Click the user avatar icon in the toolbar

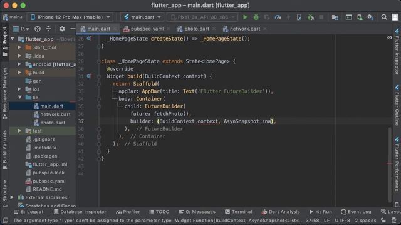coord(395,17)
